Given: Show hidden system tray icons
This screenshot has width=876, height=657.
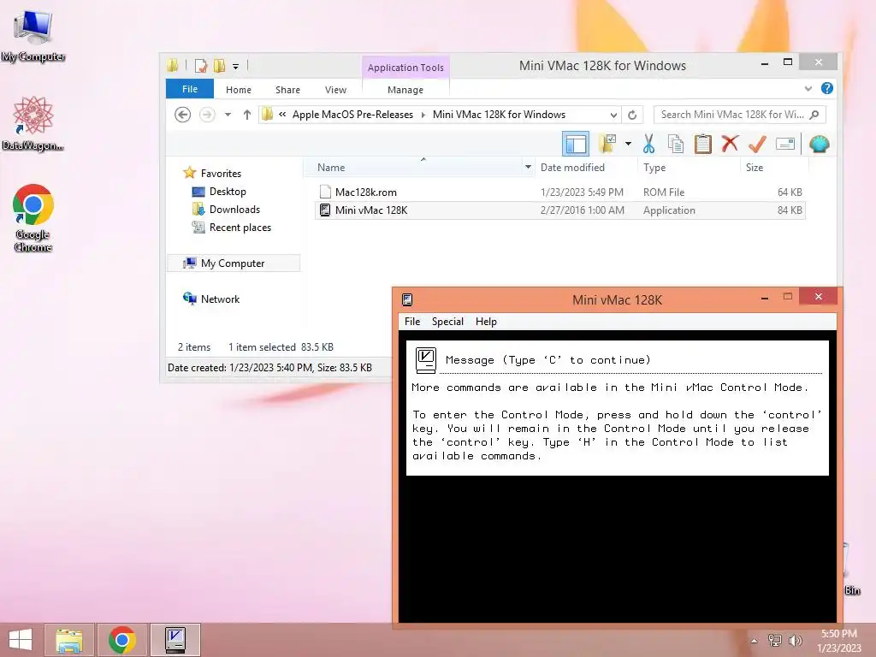Looking at the screenshot, I should [x=755, y=641].
